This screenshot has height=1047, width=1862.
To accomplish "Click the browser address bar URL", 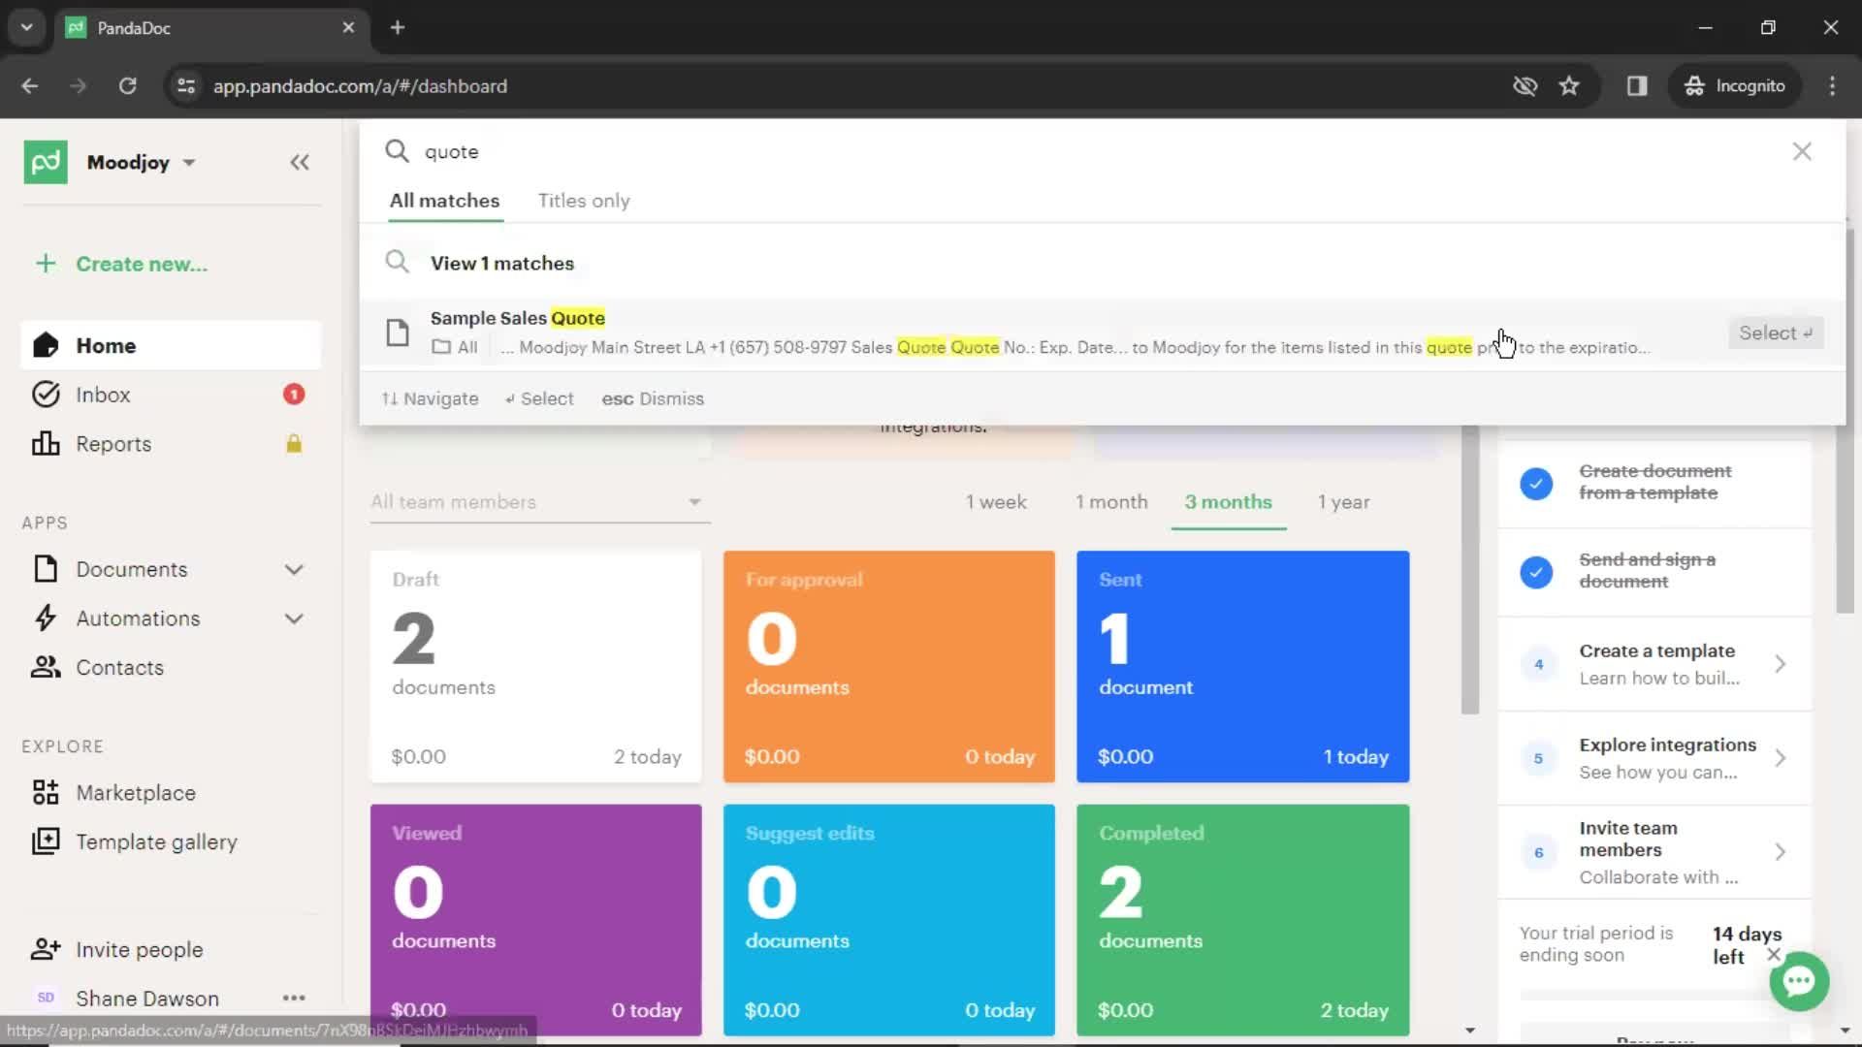I will coord(360,86).
